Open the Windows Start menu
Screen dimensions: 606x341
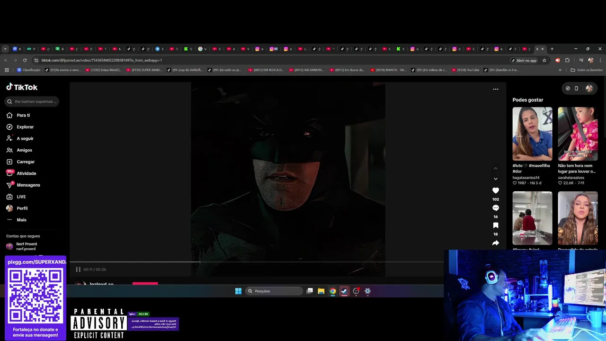click(x=238, y=291)
